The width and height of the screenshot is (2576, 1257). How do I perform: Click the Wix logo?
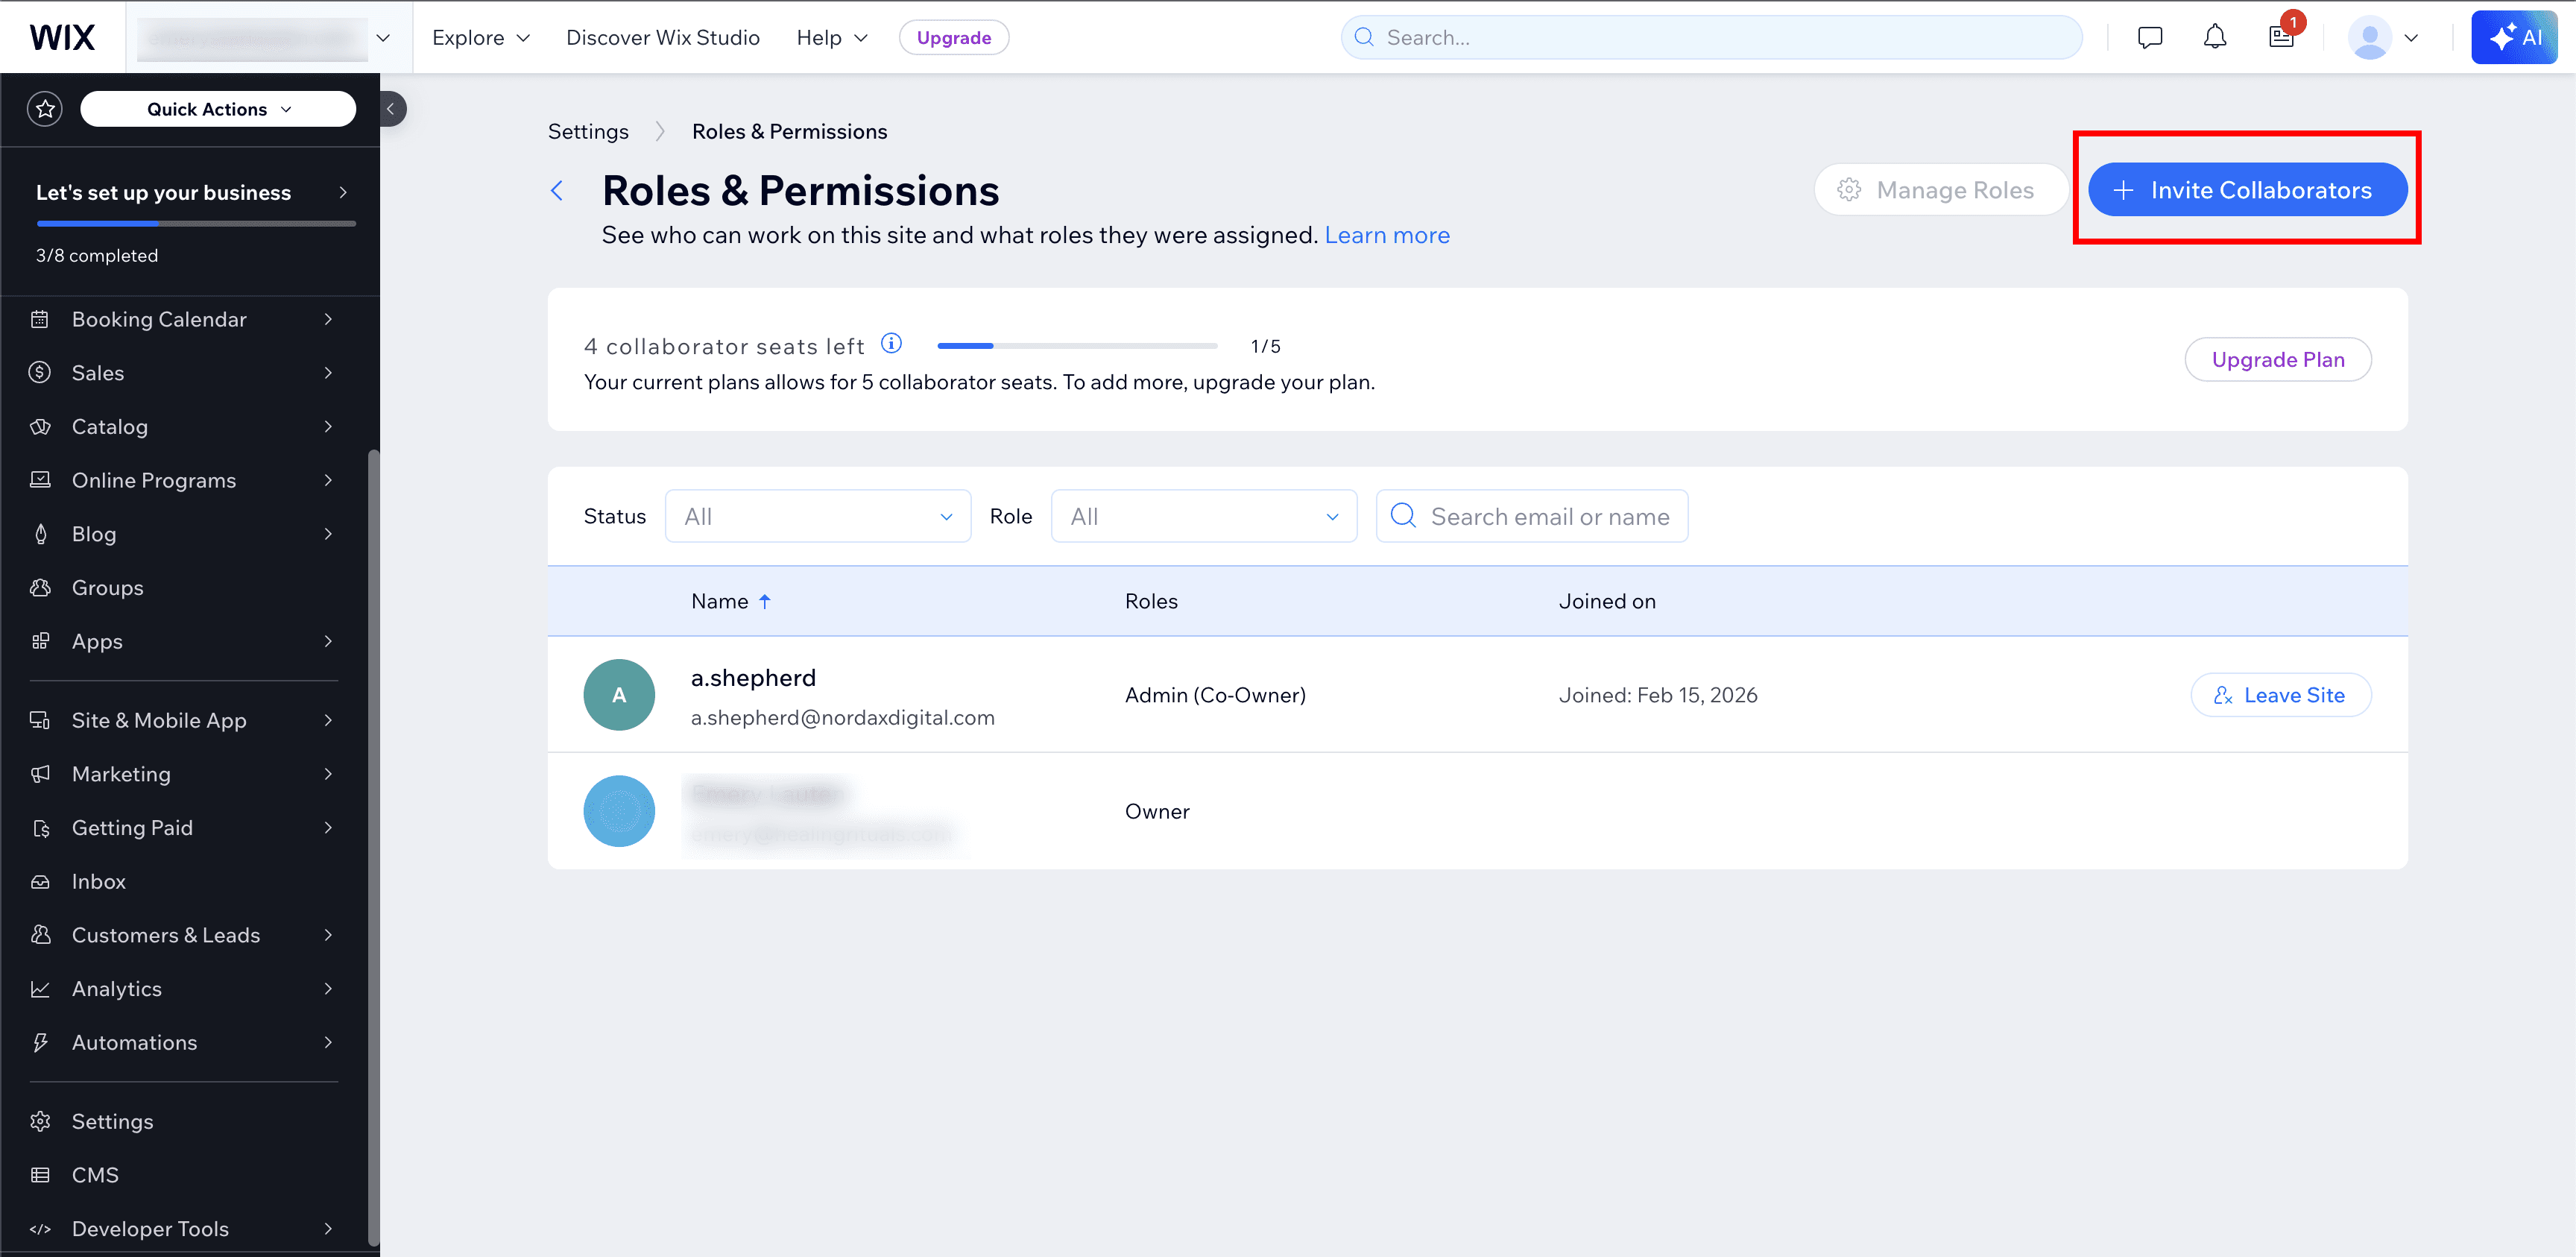click(x=62, y=36)
